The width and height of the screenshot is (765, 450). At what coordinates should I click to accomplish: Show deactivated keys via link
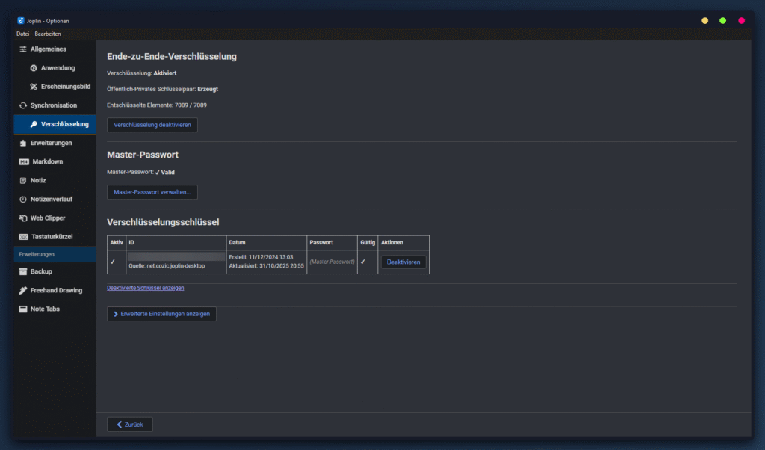[146, 288]
